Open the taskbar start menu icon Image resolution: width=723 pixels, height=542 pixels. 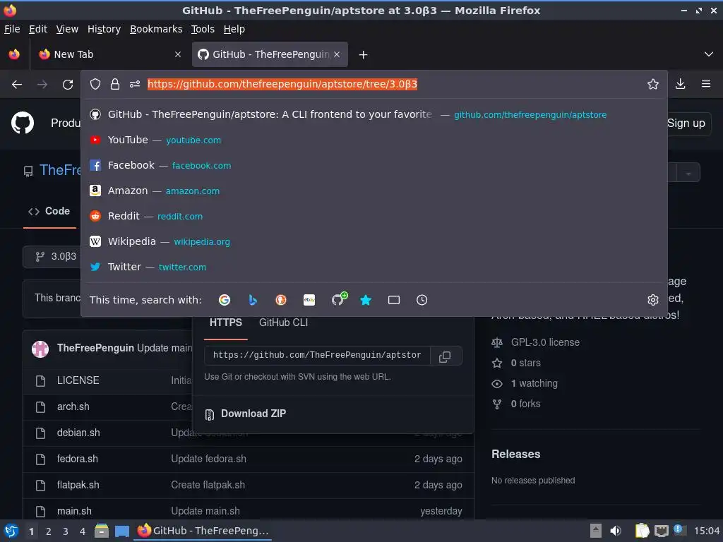[11, 531]
